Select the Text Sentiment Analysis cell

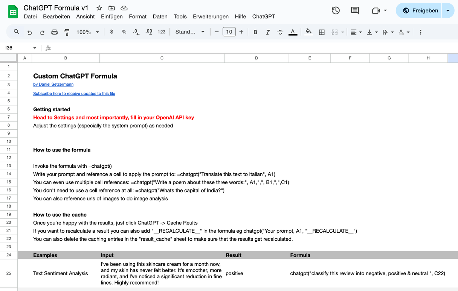[66, 273]
